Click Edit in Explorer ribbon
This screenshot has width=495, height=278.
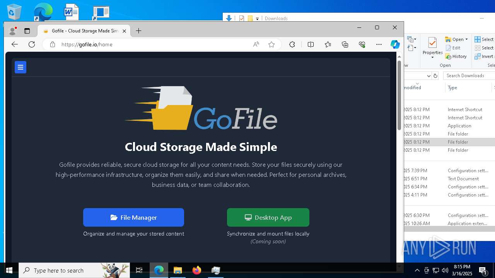[x=453, y=48]
